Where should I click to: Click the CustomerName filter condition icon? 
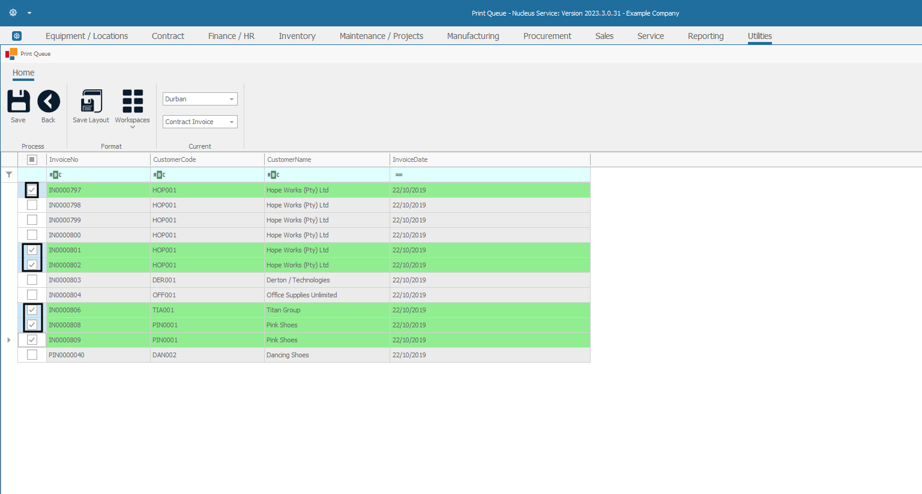273,174
